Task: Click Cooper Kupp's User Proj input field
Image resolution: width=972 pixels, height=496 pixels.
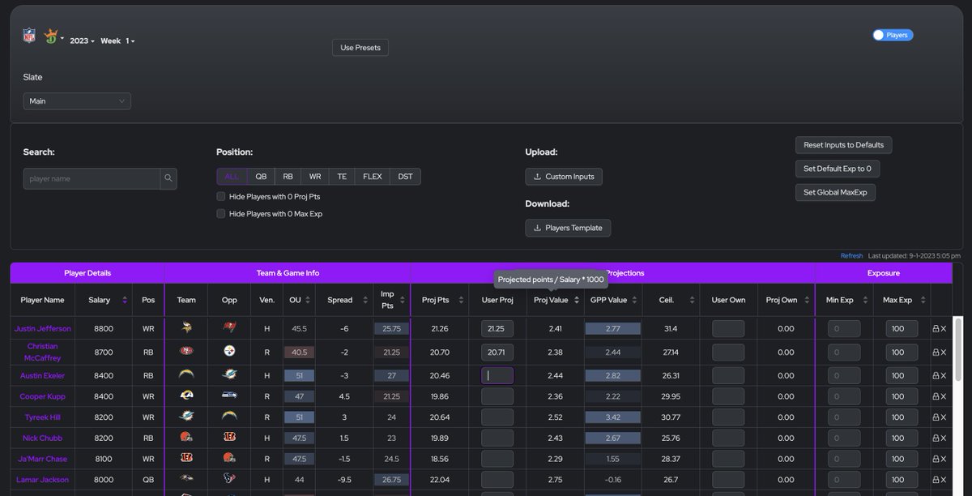Action: click(x=496, y=396)
